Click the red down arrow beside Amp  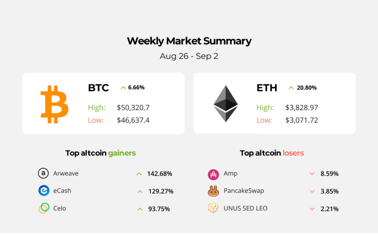[x=312, y=174]
